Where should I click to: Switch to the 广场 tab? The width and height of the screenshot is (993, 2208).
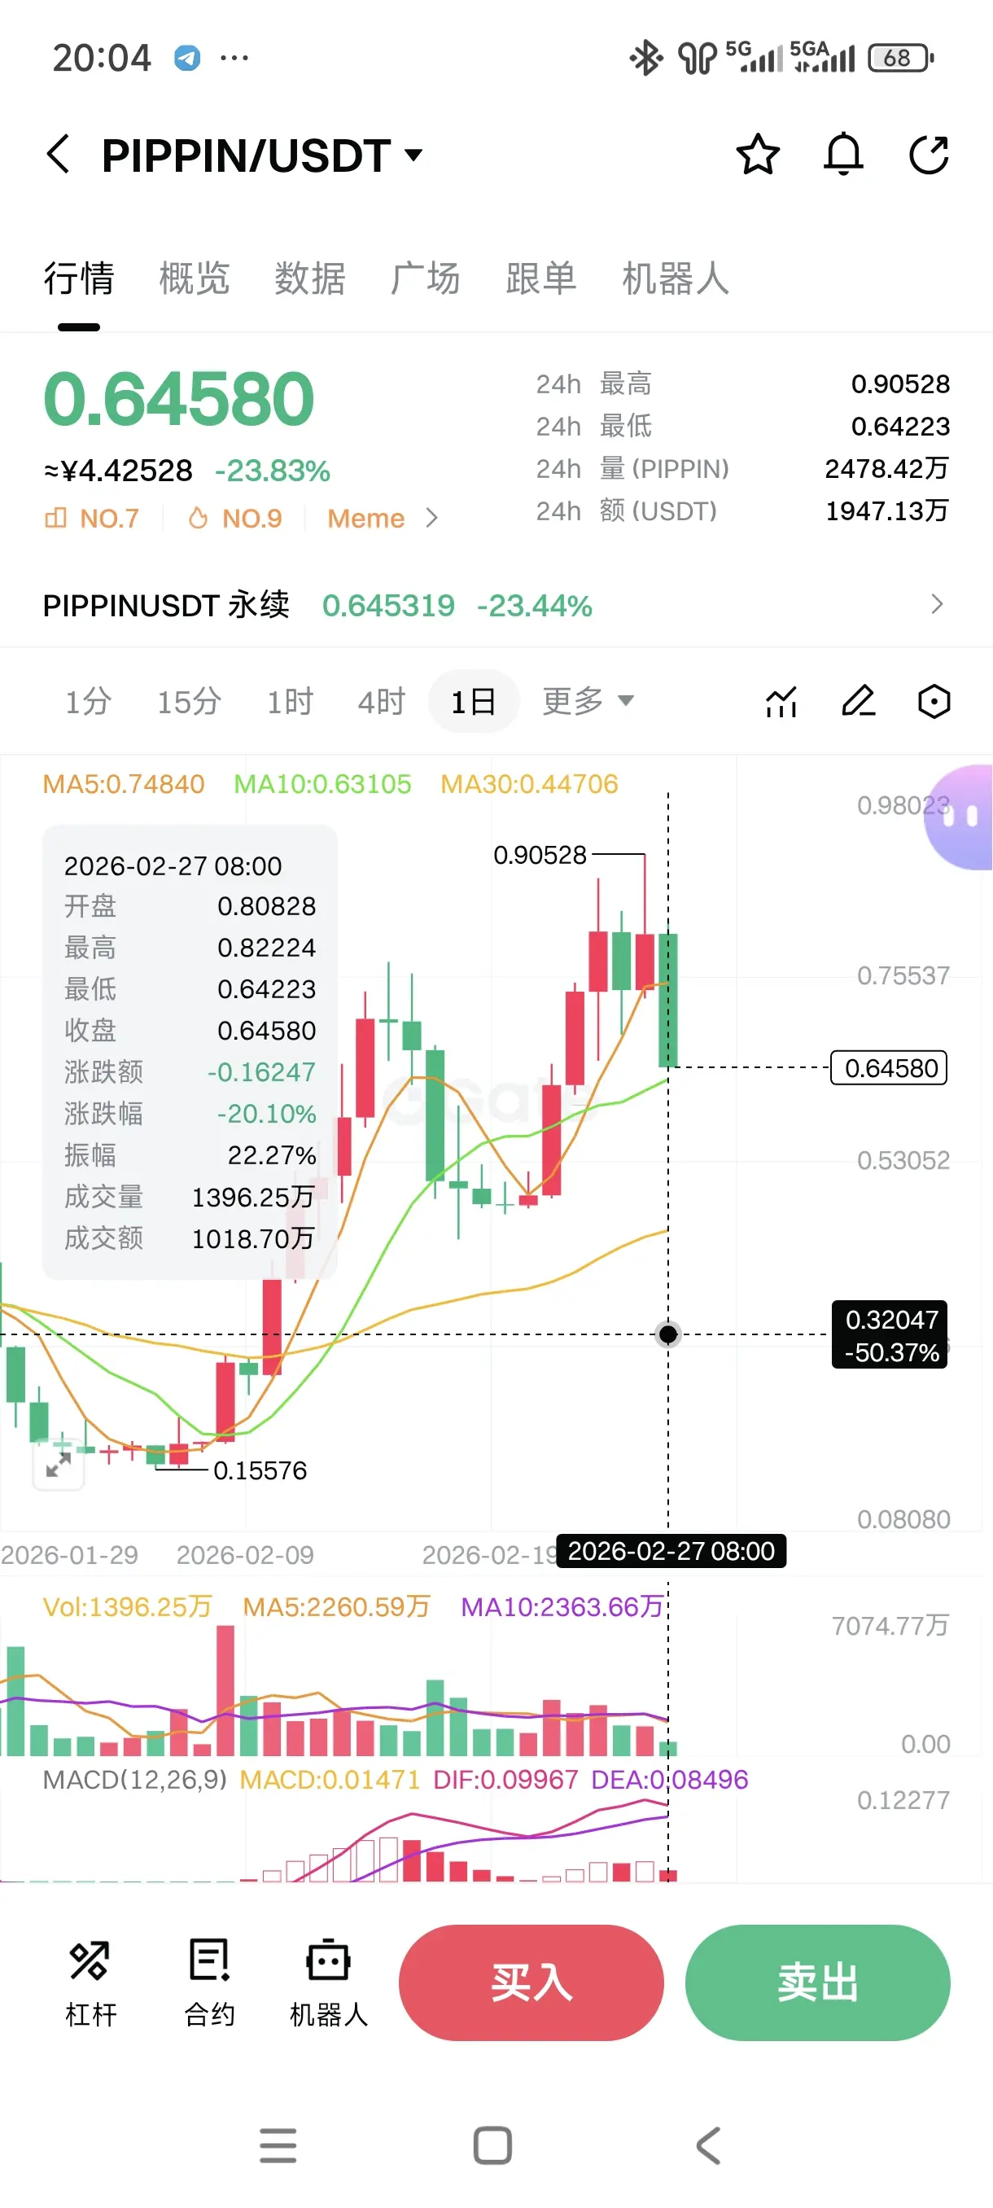pos(425,278)
